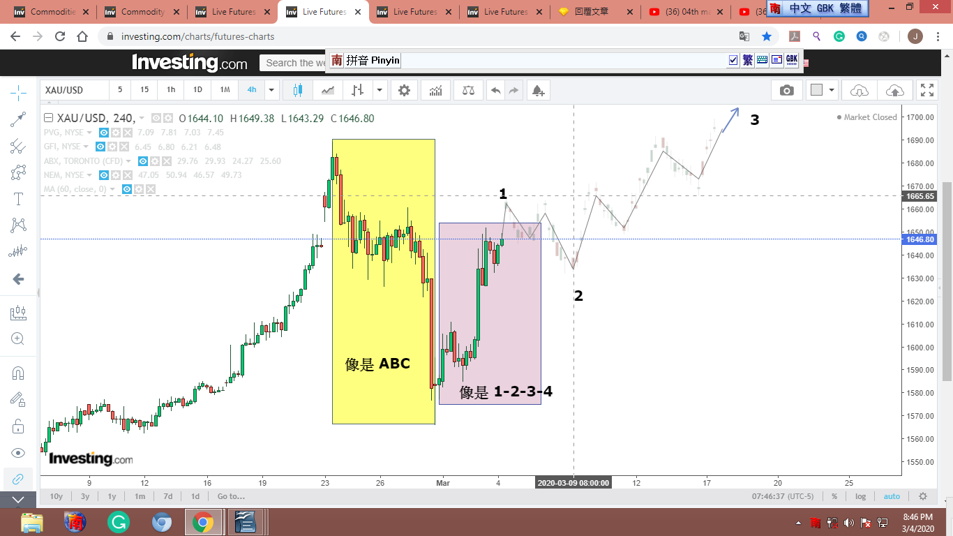This screenshot has height=536, width=953.
Task: Add an alert with bell icon
Action: pyautogui.click(x=537, y=90)
